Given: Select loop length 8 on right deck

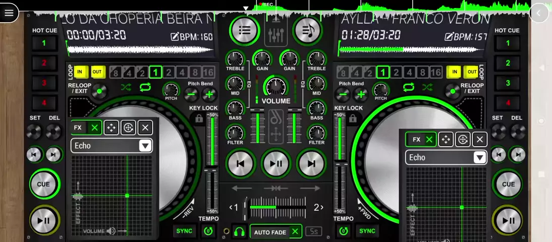Looking at the screenshot, I should tap(422, 73).
